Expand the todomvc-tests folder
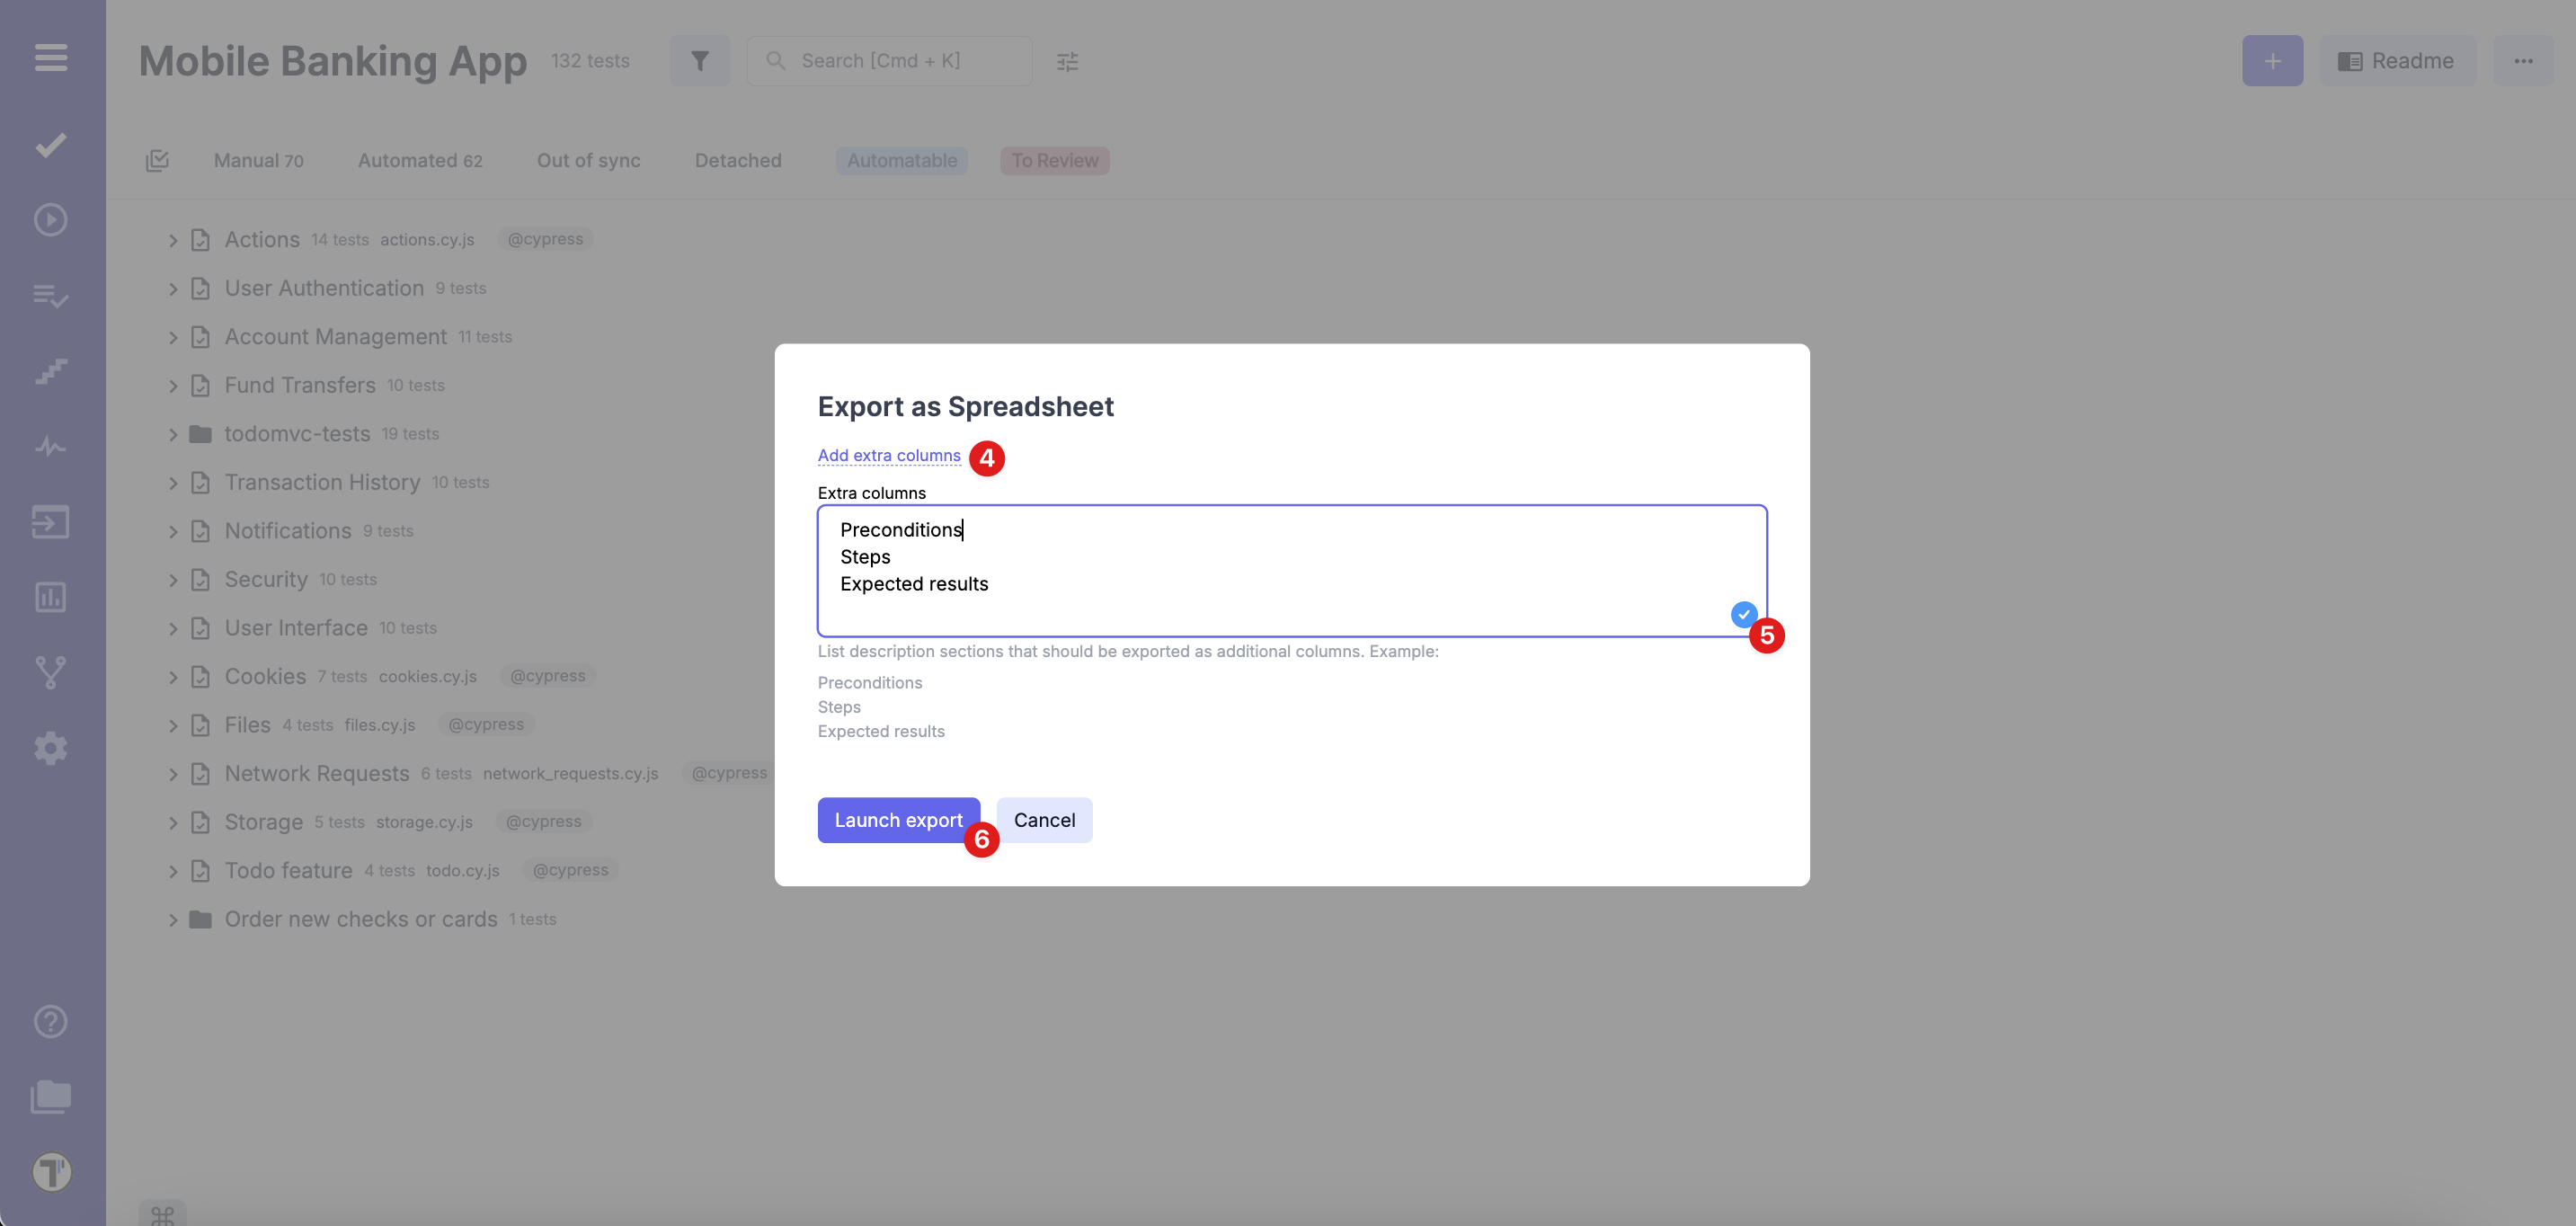The image size is (2576, 1226). click(173, 434)
